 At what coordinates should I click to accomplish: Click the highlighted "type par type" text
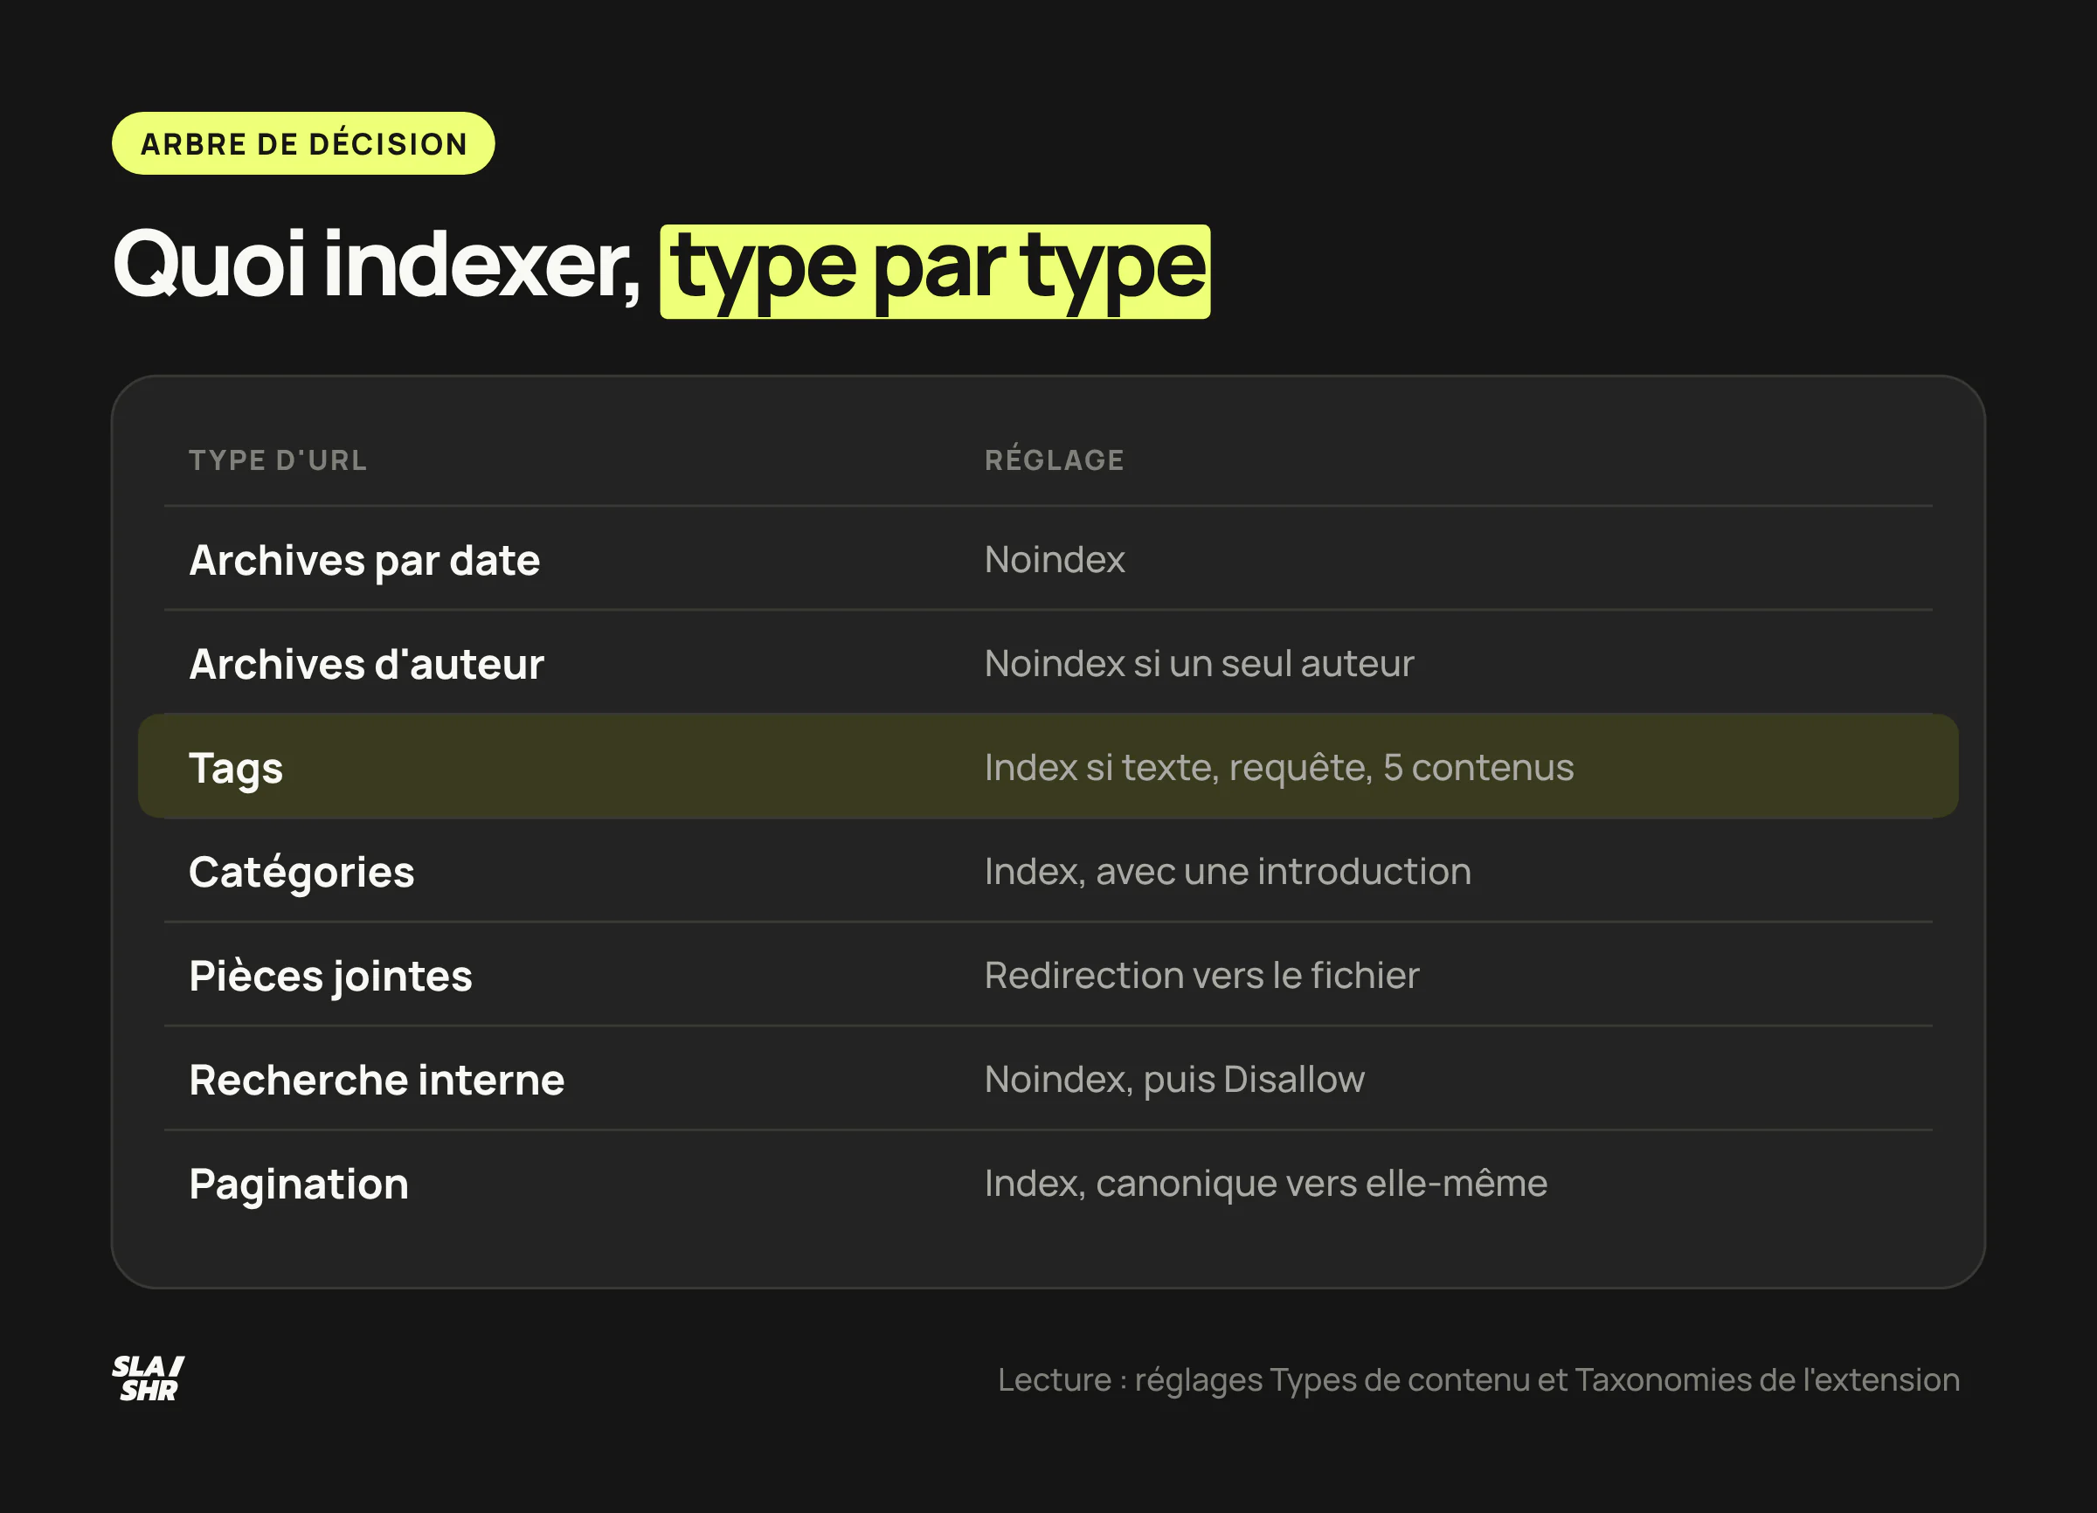935,272
